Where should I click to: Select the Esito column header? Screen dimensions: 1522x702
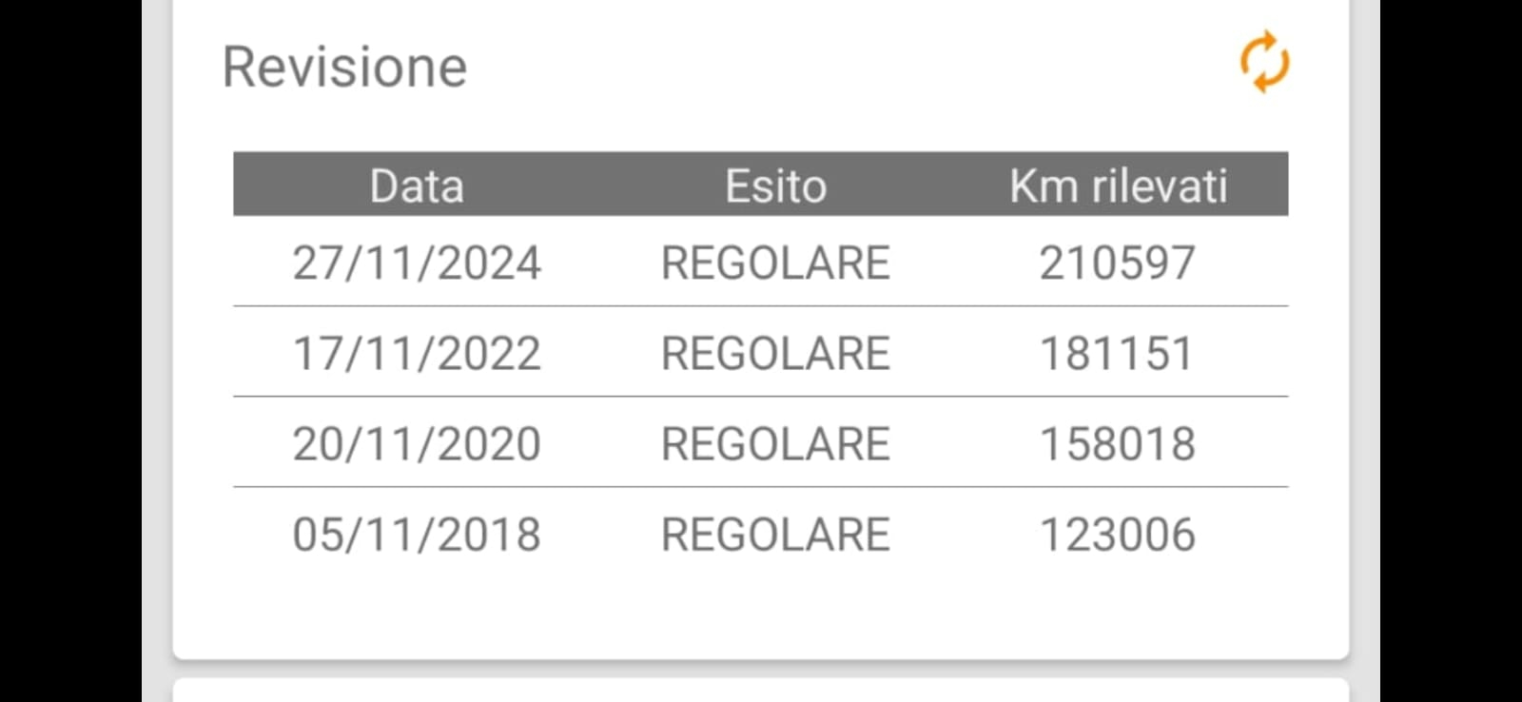pos(775,185)
